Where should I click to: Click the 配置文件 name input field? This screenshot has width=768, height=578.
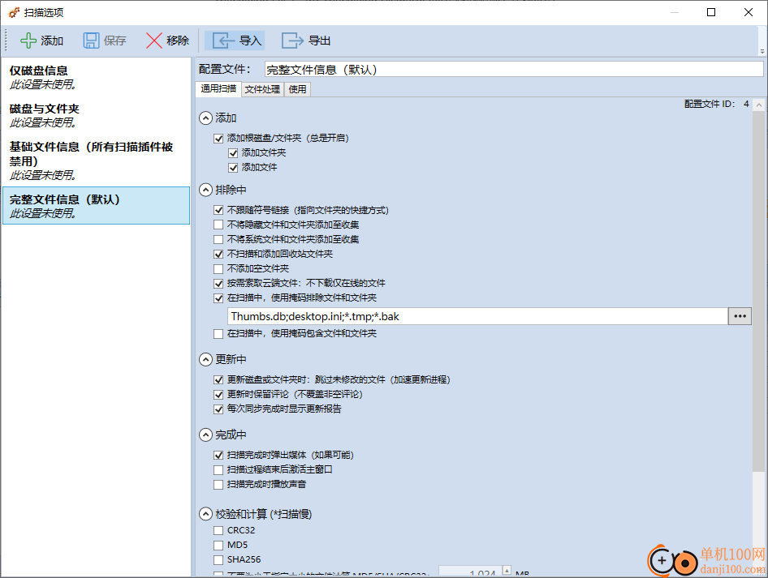point(514,70)
